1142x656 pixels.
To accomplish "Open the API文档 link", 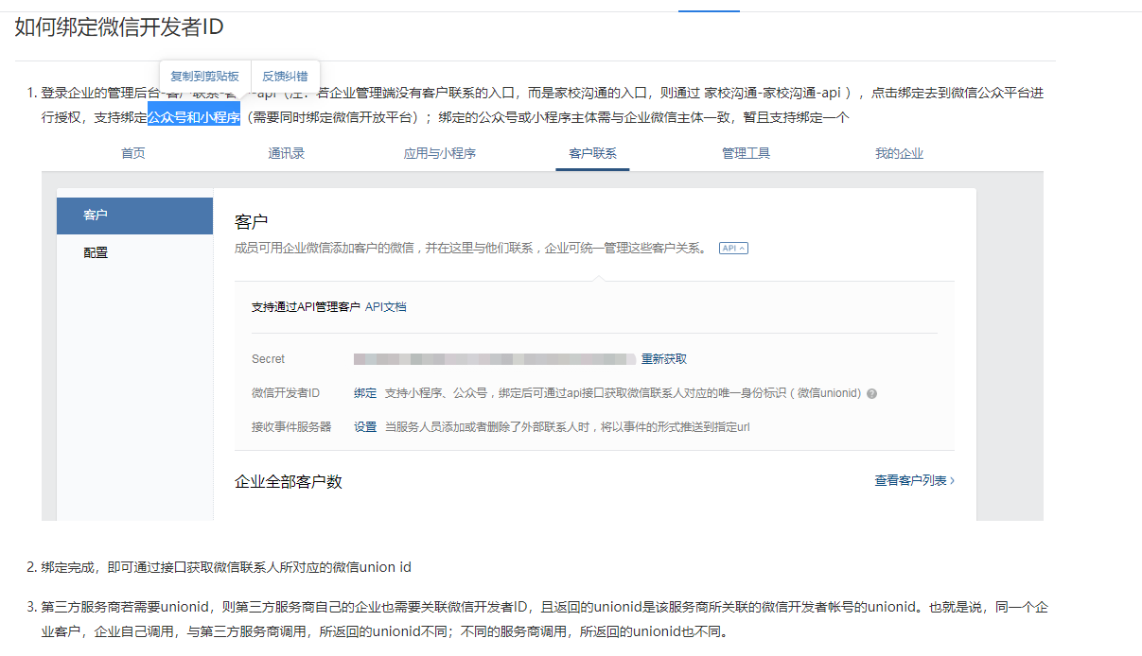I will [386, 307].
